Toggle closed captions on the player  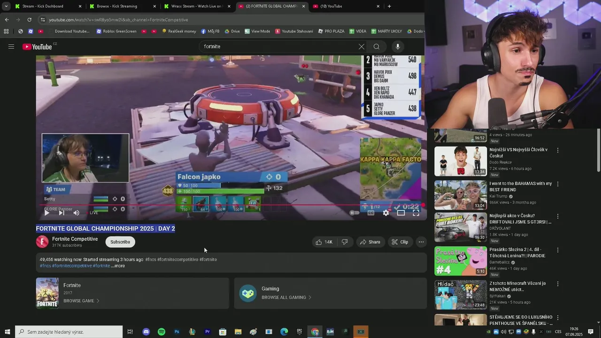pyautogui.click(x=370, y=213)
